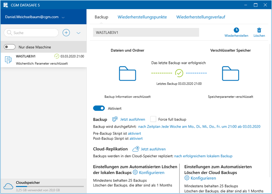Open Konfigurieren for lokalen Backups
This screenshot has width=272, height=194.
[x=151, y=173]
